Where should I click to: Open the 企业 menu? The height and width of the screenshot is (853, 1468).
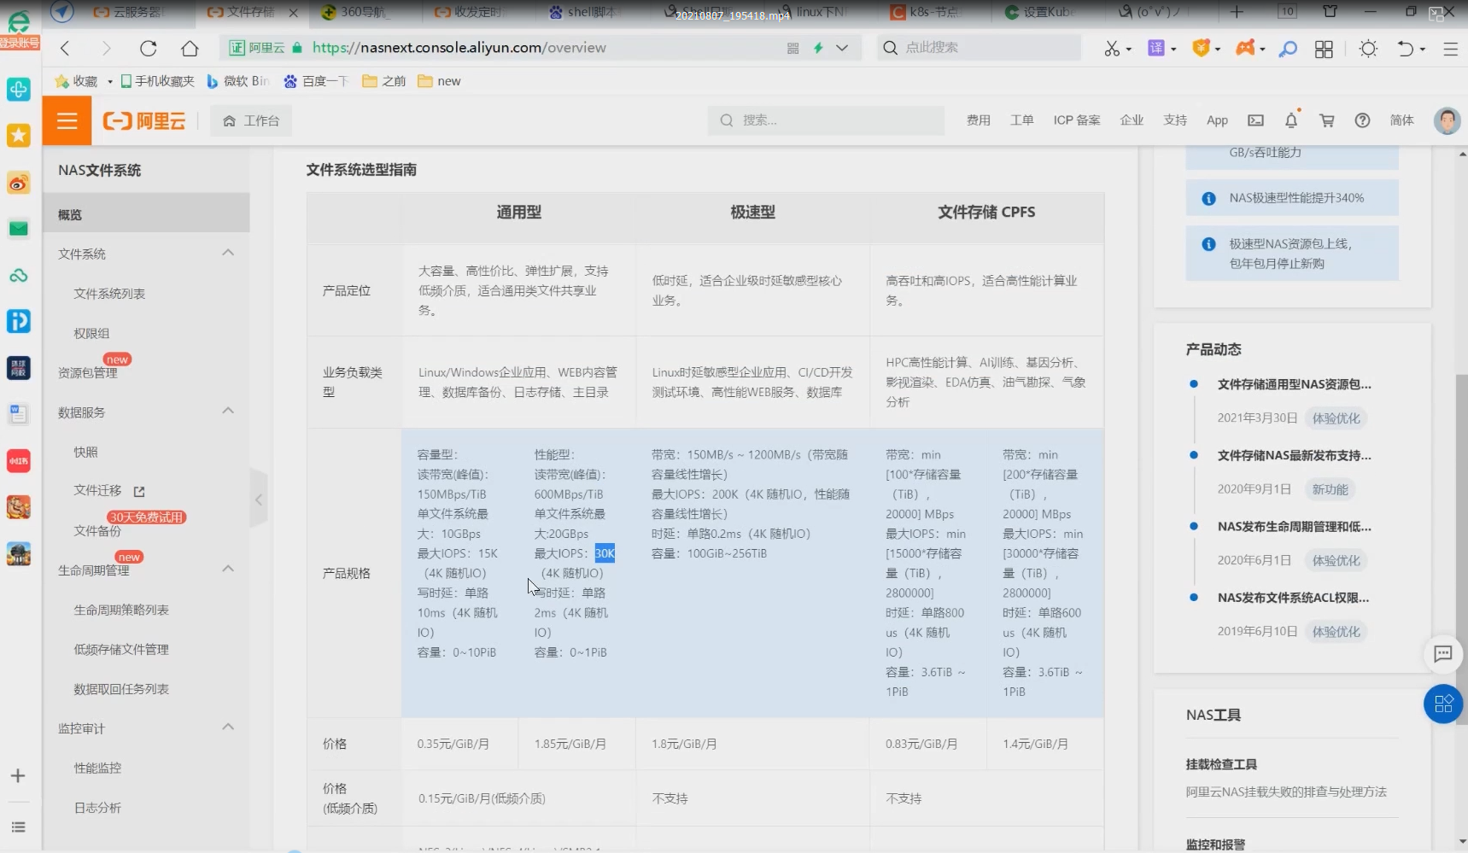1132,120
